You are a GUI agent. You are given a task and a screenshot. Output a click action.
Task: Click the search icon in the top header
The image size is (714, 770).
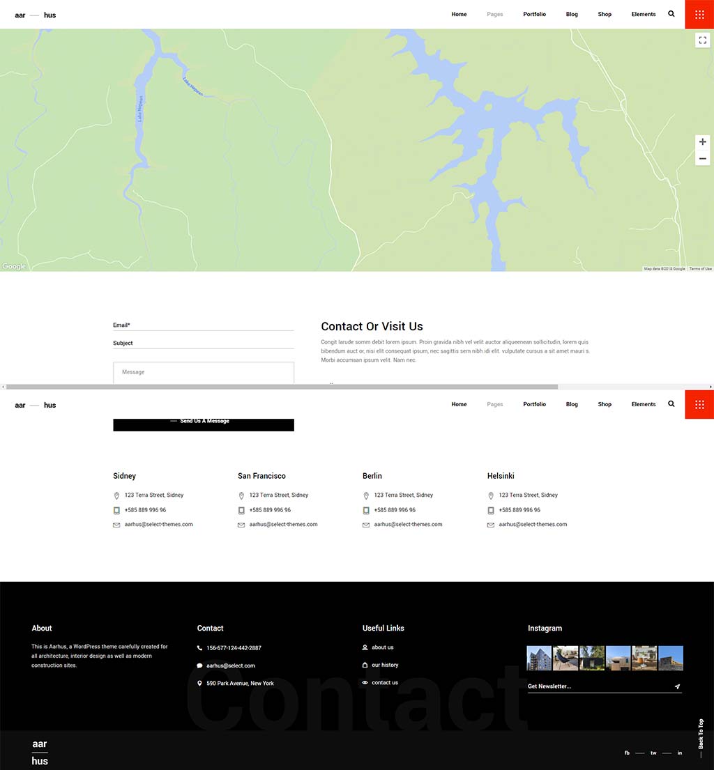[x=671, y=14]
